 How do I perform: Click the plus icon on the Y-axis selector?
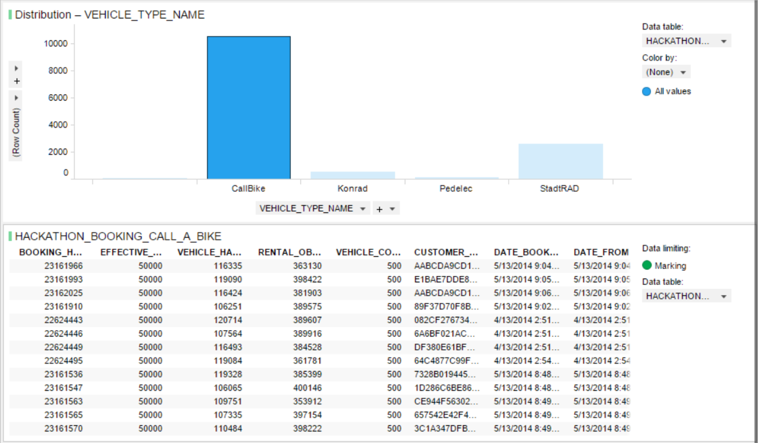point(17,81)
